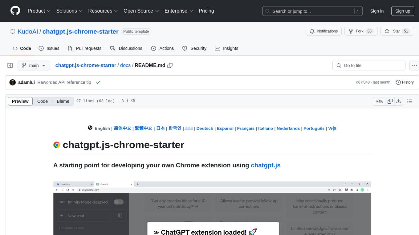This screenshot has width=419, height=235.
Task: Switch to the Issues tab
Action: pyautogui.click(x=49, y=48)
